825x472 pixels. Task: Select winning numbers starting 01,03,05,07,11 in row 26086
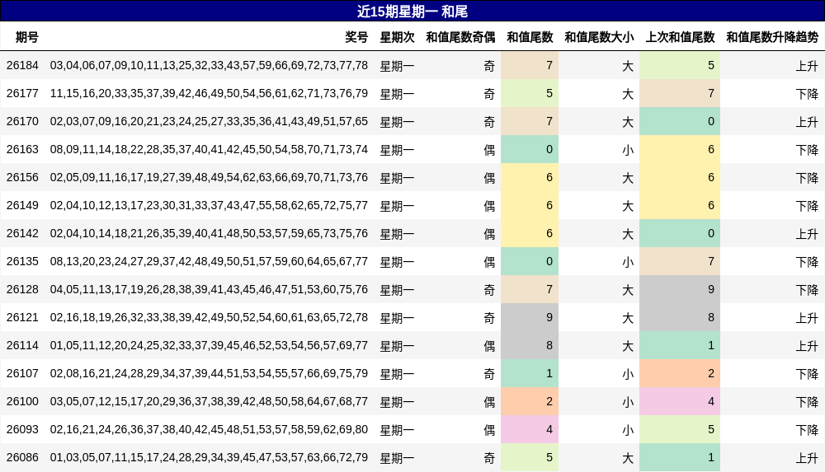[209, 457]
